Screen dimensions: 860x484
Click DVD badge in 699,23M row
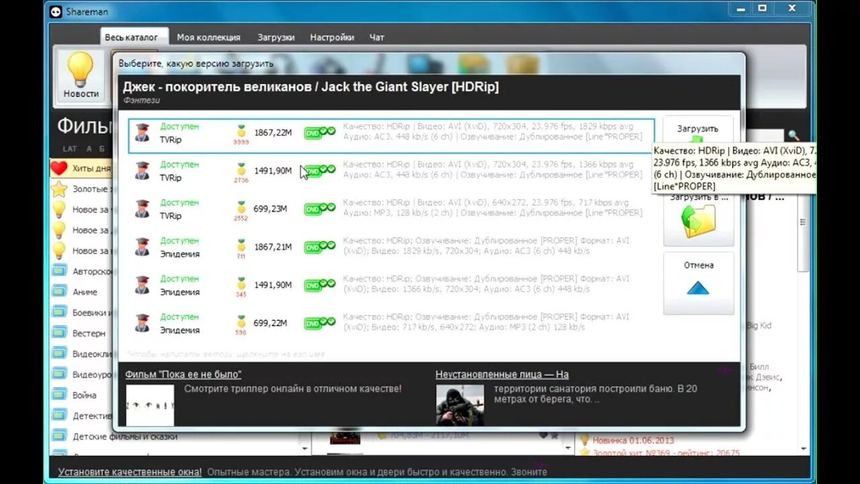pos(319,208)
